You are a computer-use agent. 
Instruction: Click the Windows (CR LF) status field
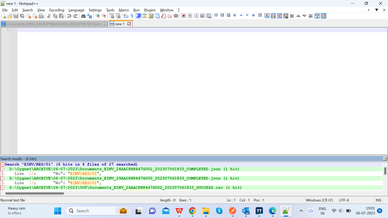(x=319, y=200)
